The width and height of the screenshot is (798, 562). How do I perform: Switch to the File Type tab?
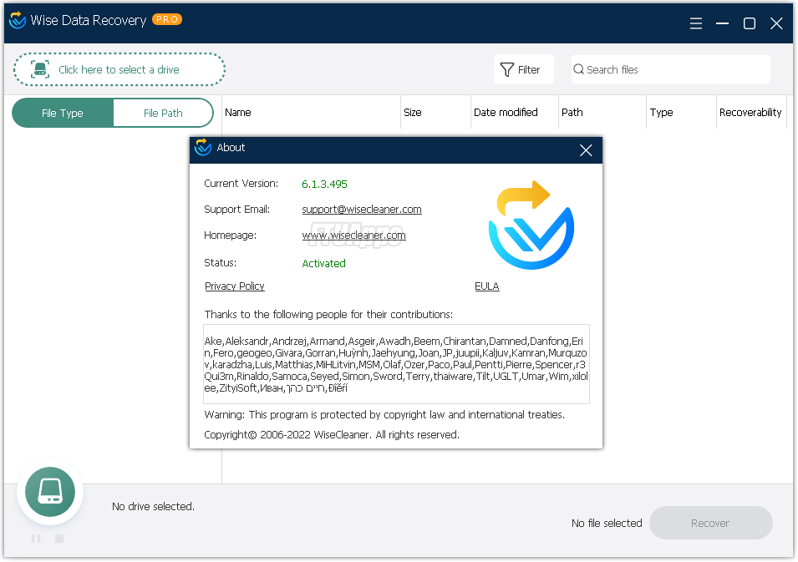pyautogui.click(x=63, y=113)
